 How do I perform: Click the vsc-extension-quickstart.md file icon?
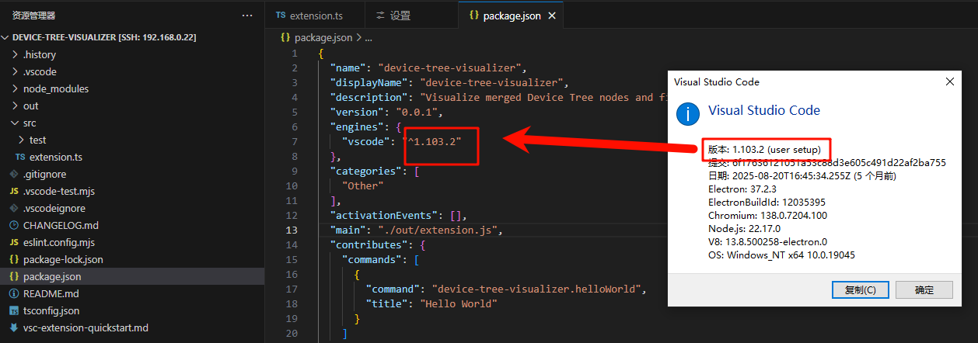[x=14, y=327]
